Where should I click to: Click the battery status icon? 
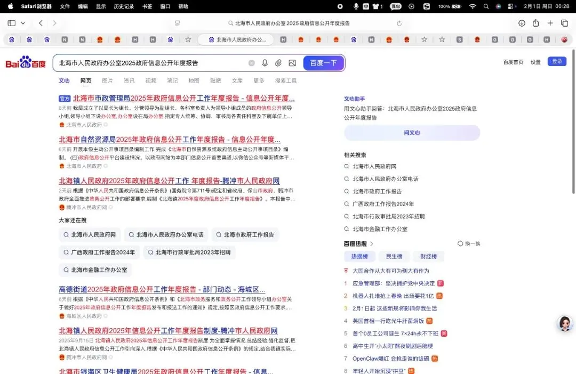(x=457, y=6)
